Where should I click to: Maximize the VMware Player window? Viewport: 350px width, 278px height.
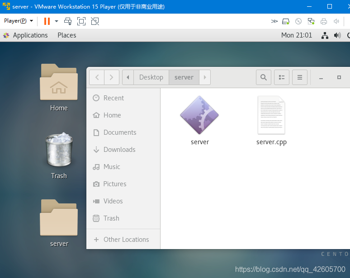pos(330,6)
